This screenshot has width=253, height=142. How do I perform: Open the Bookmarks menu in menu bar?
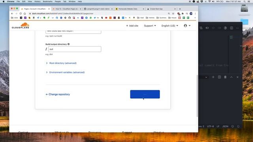[47, 2]
